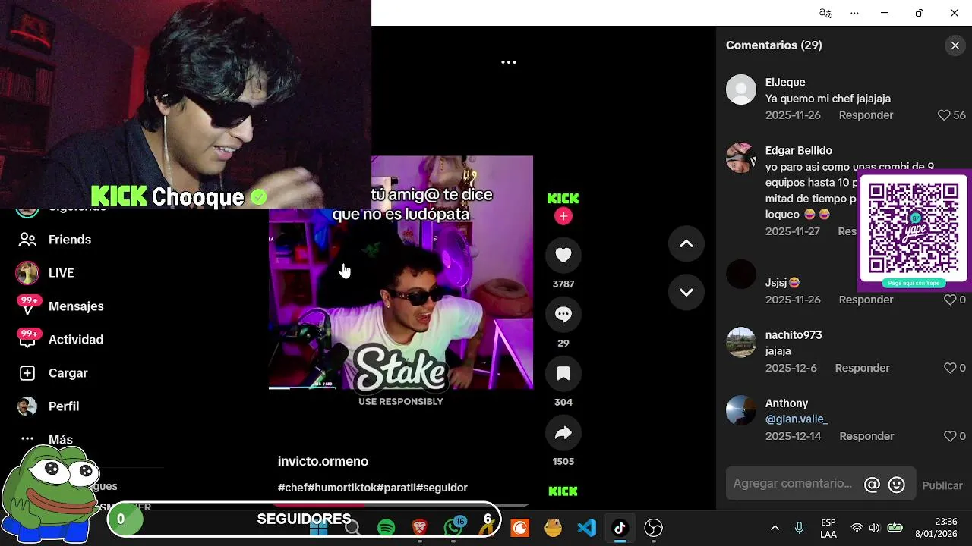Open TikTok from the taskbar
This screenshot has width=972, height=546.
tap(620, 527)
